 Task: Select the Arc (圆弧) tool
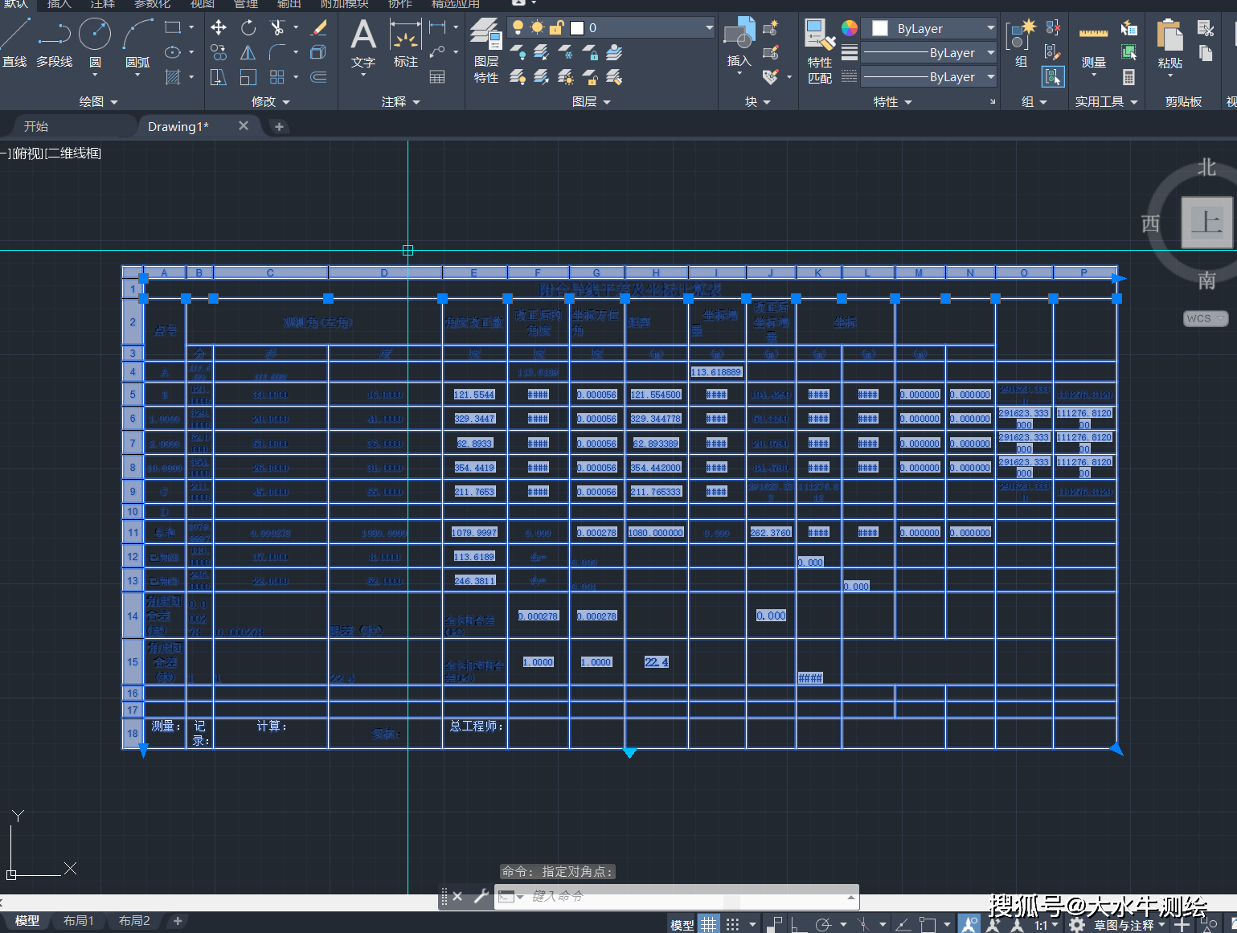(137, 44)
